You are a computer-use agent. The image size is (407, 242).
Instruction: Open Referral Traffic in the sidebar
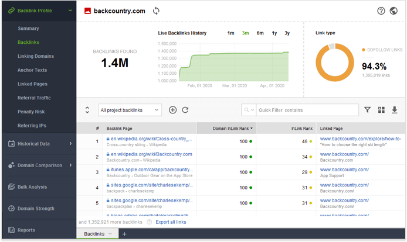[34, 98]
